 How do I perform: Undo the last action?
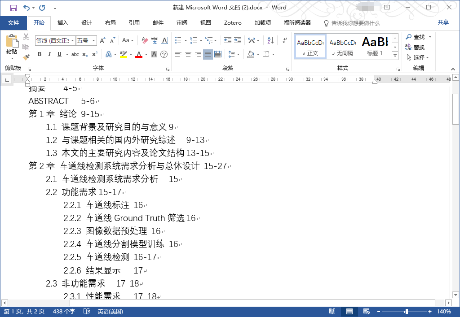27,8
